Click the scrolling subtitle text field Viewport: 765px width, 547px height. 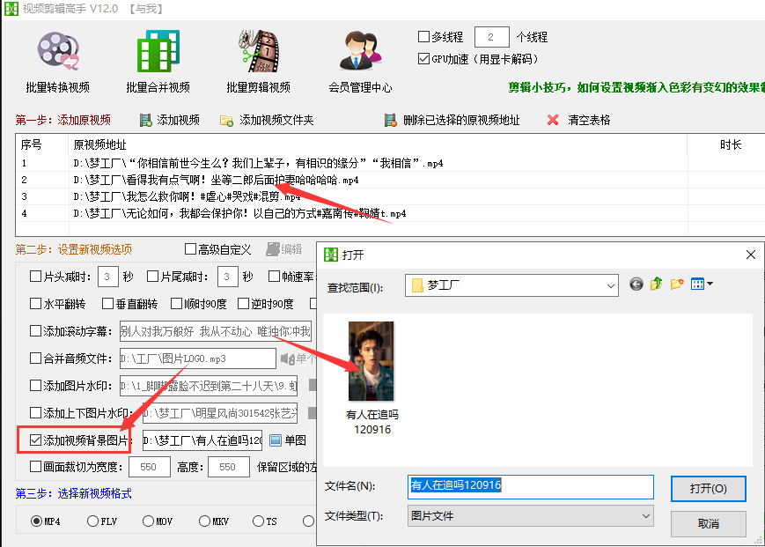pyautogui.click(x=215, y=332)
